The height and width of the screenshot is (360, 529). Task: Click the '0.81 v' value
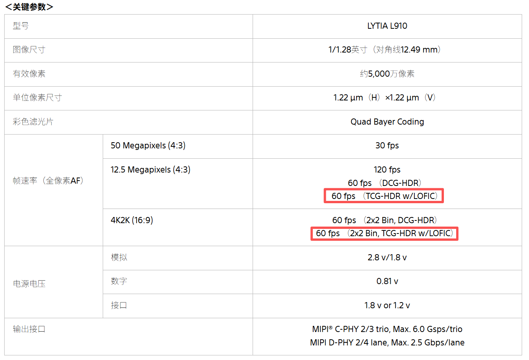[387, 281]
